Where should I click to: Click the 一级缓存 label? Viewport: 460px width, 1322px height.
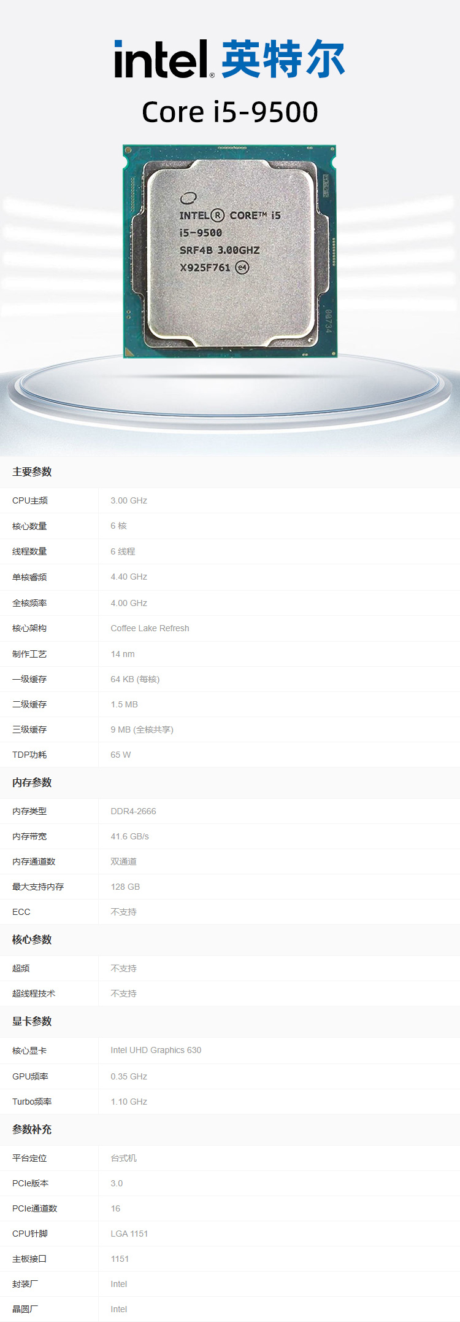coord(29,679)
